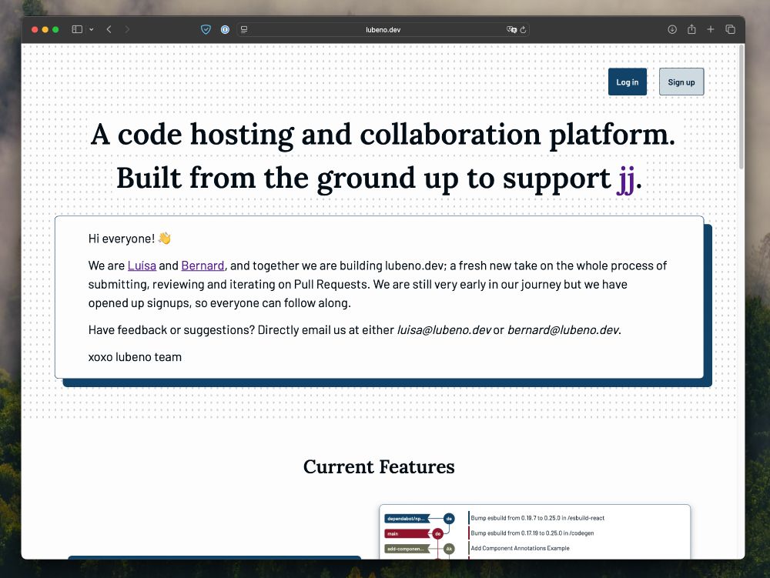Viewport: 770px width, 578px height.
Task: Click the back navigation arrow
Action: (109, 29)
